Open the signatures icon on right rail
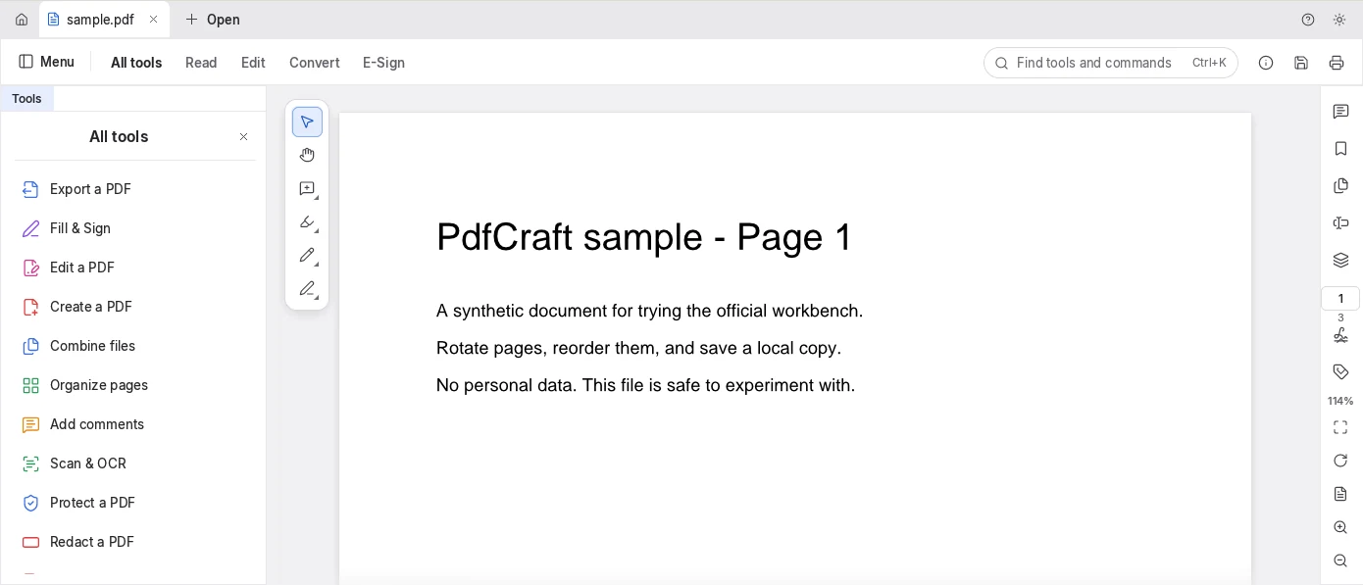 tap(1340, 335)
